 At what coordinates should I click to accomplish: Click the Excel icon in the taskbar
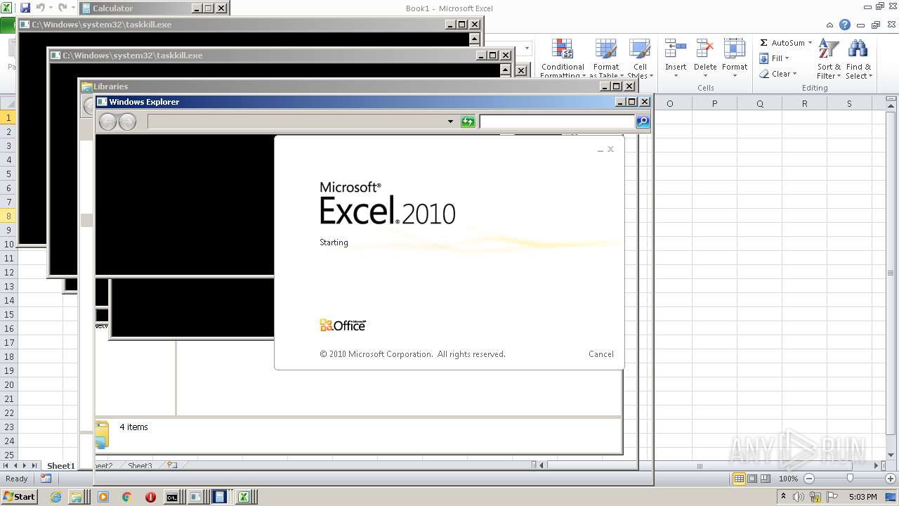[x=244, y=497]
